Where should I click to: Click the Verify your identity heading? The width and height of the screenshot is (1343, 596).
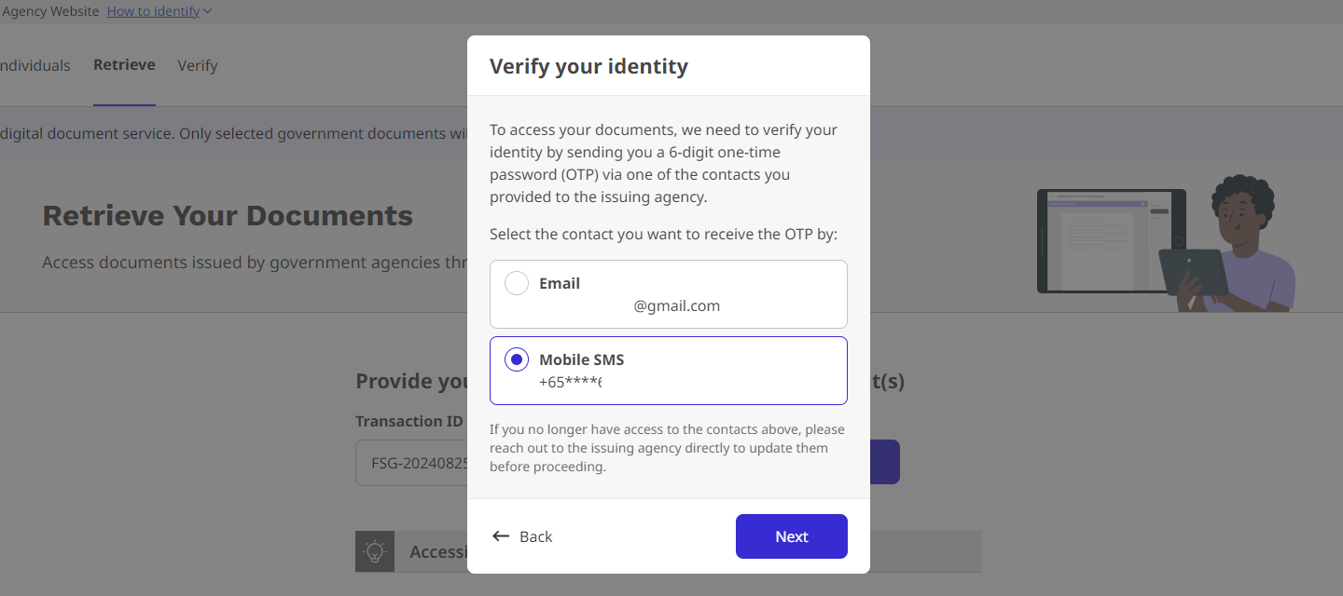click(x=588, y=66)
